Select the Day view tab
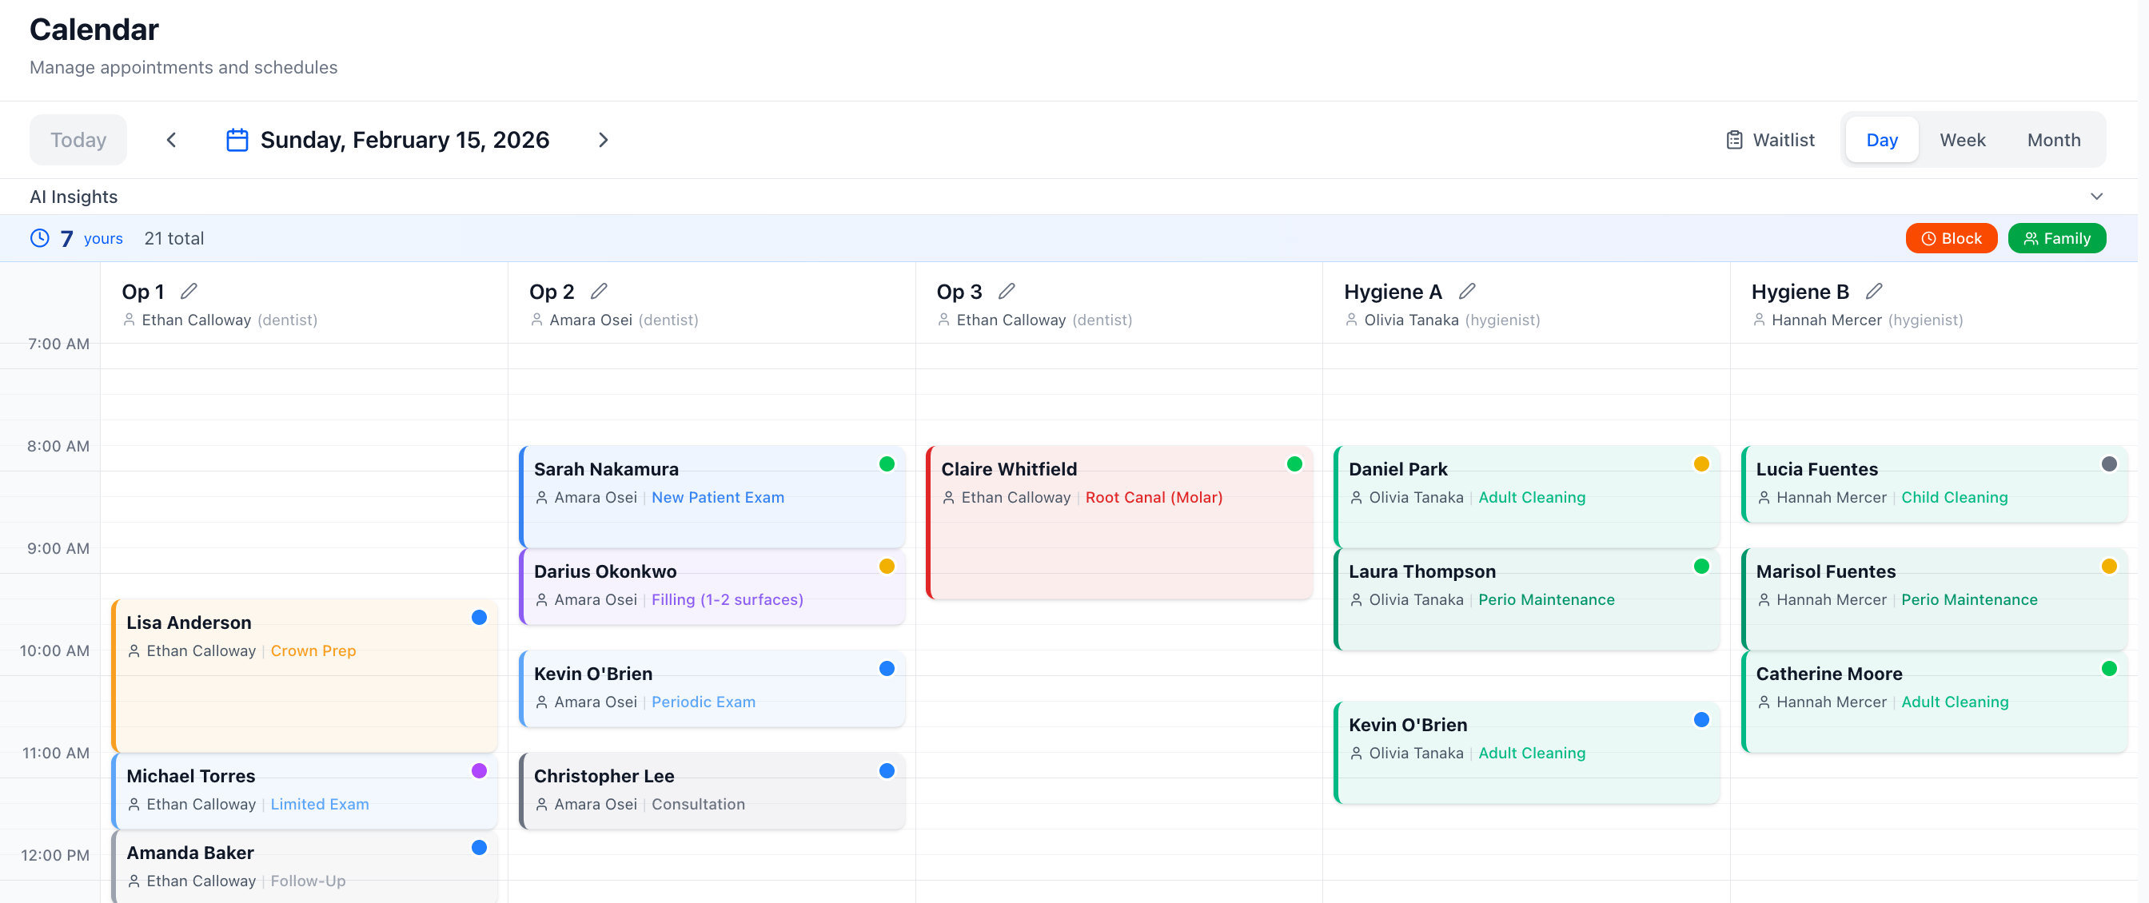The width and height of the screenshot is (2149, 903). click(1881, 140)
